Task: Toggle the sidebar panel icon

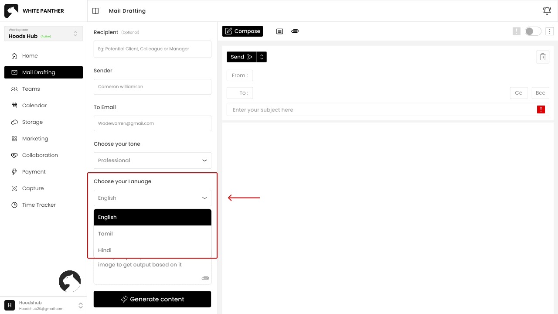Action: coord(96,11)
